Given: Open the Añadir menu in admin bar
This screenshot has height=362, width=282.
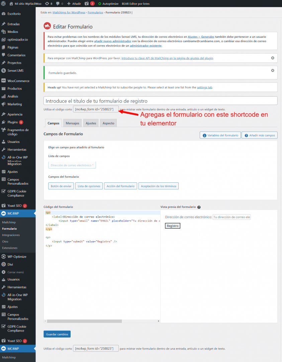Looking at the screenshot, I should (x=74, y=4).
